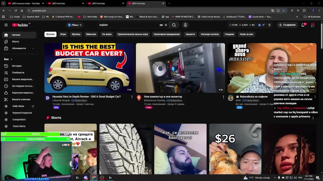Click the YouTube search input field
Screen dimensions: 323x181
coord(129,25)
